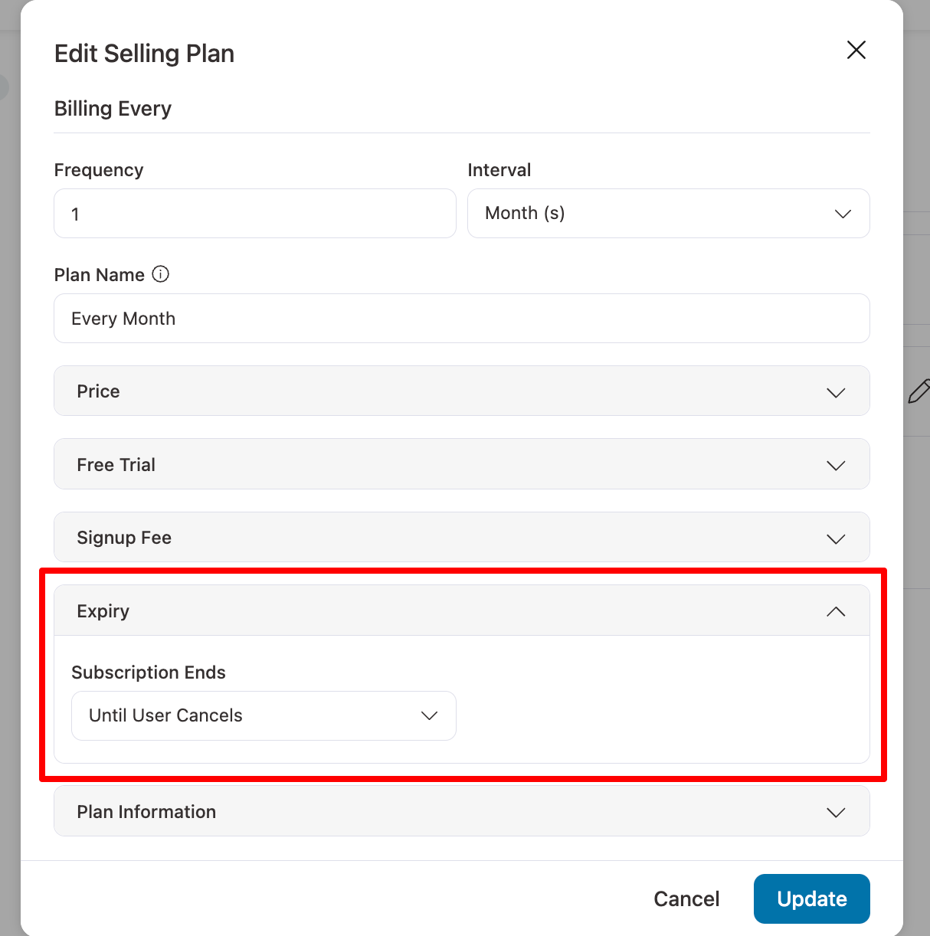Open the pencil edit icon beside the dialog
The image size is (930, 936).
(x=920, y=391)
